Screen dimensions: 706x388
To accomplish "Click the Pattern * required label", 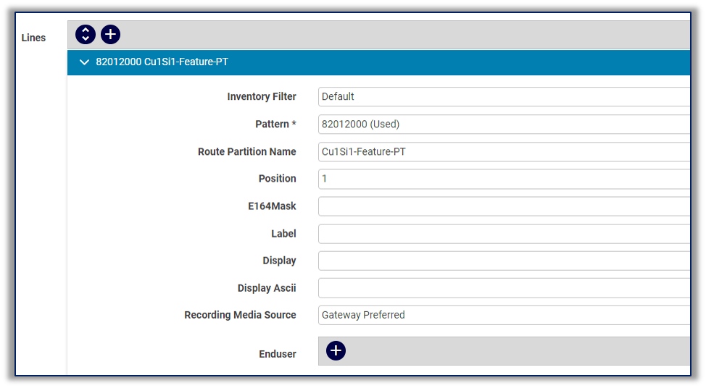I will 275,124.
